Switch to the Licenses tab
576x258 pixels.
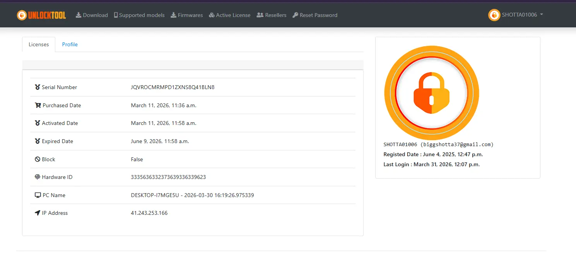tap(39, 44)
